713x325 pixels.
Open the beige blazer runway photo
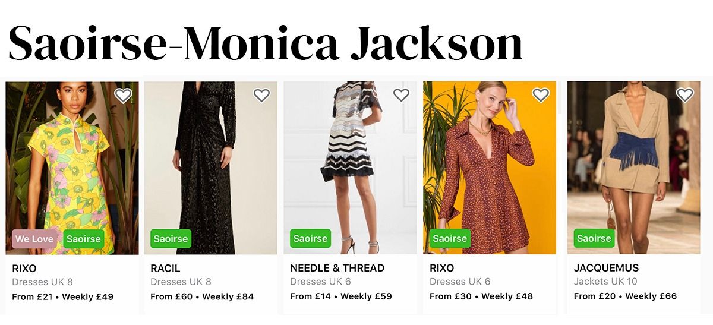(x=633, y=168)
